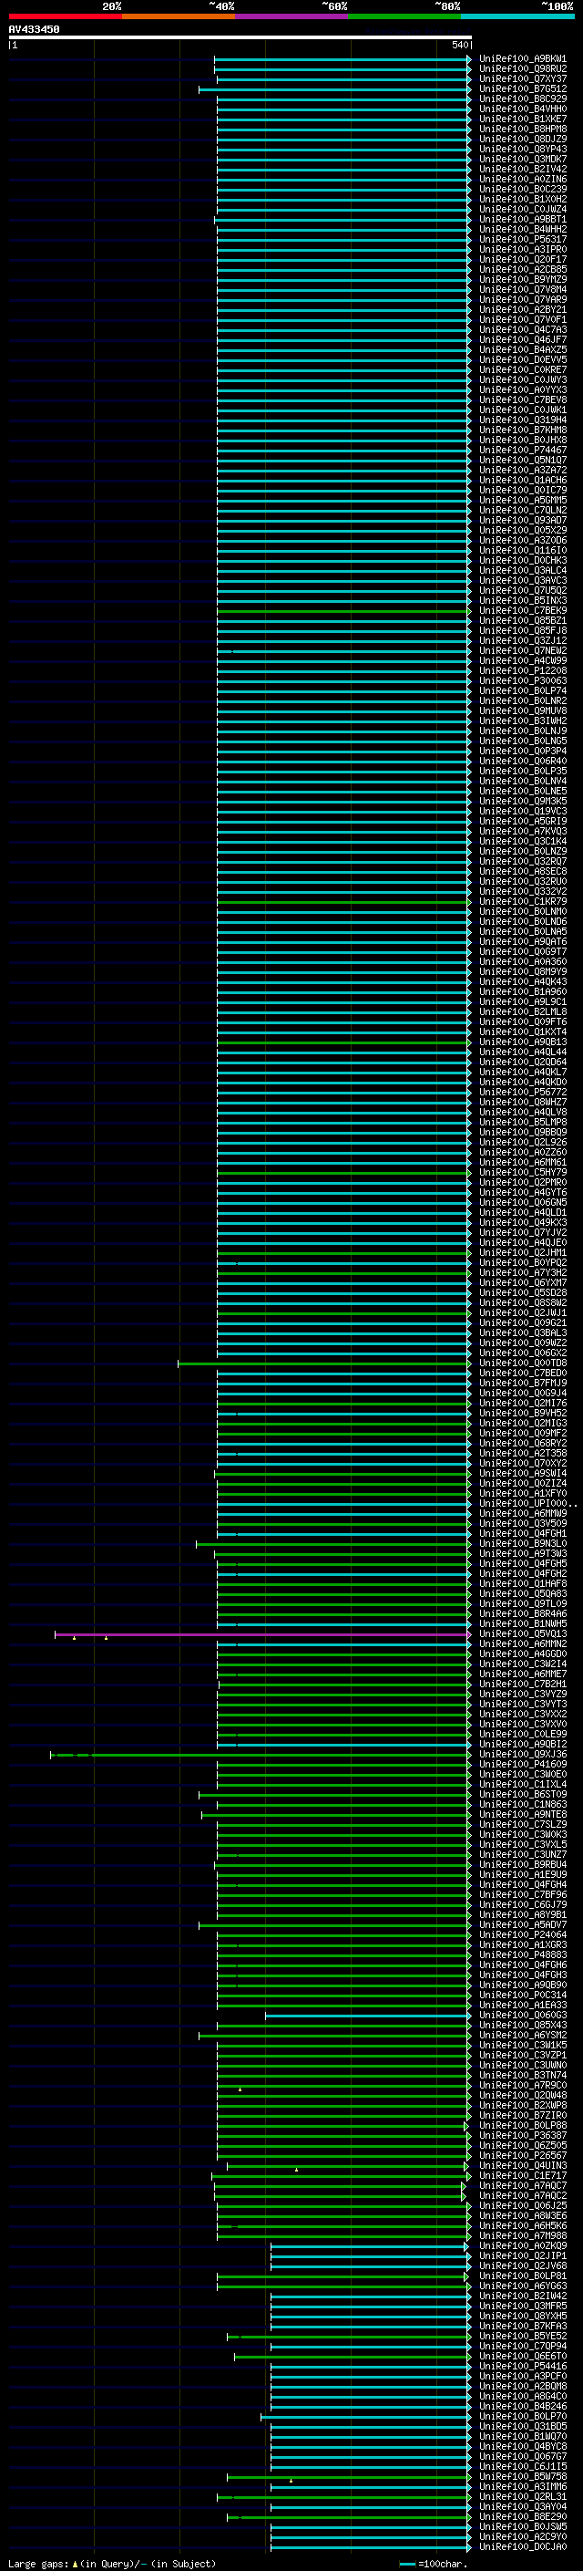Screen dimensions: 583x2571
Task: Select label UniRef100_B8E290
Action: (x=523, y=2518)
